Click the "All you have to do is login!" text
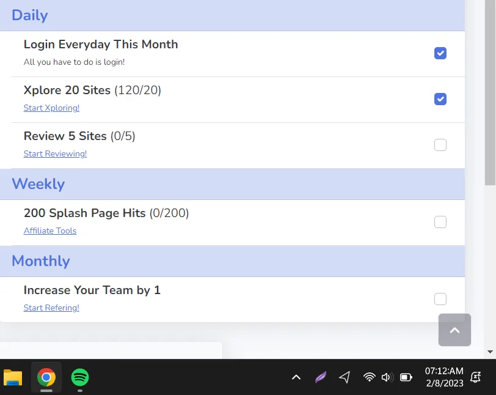Image resolution: width=496 pixels, height=395 pixels. [x=75, y=62]
